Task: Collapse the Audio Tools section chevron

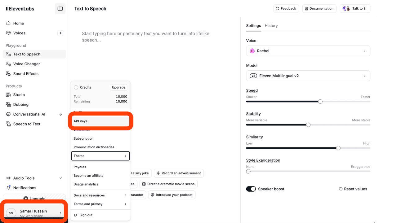Action: point(60,178)
